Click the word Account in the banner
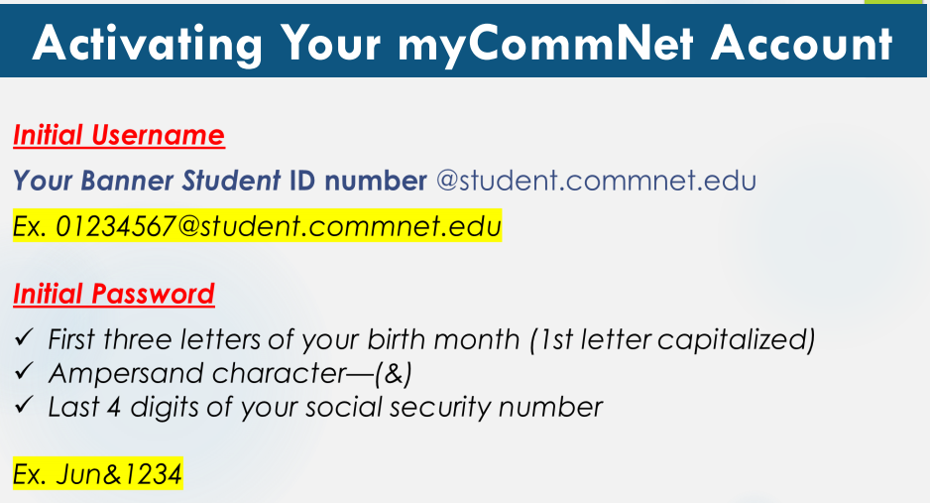 click(x=802, y=44)
